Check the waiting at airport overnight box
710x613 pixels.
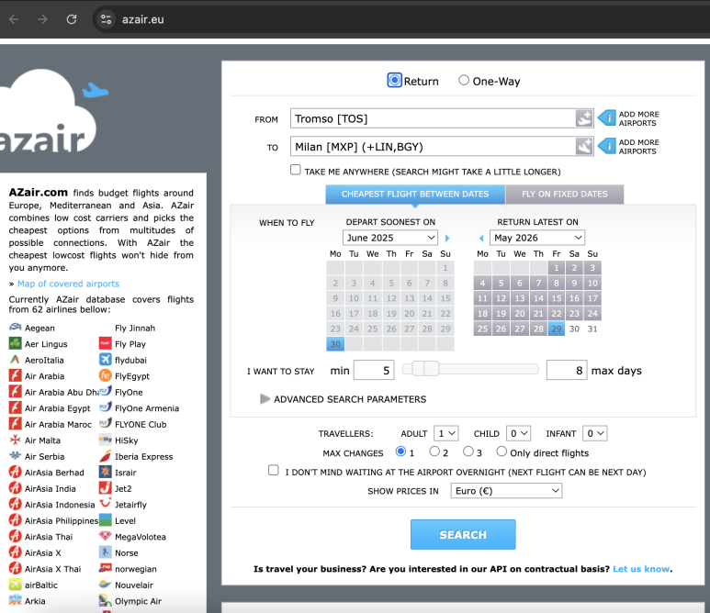273,470
